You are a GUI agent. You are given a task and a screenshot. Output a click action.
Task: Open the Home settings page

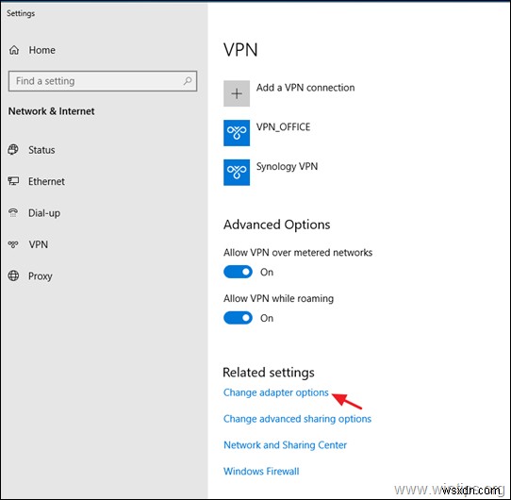tap(42, 50)
